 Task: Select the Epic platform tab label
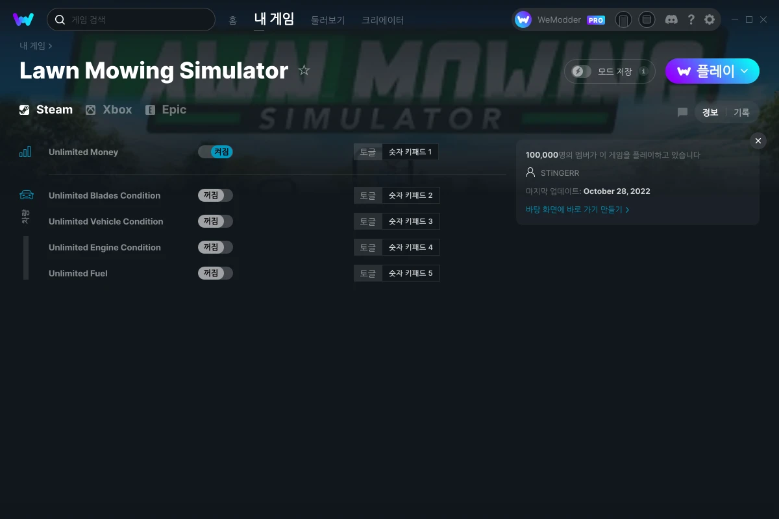pyautogui.click(x=174, y=110)
